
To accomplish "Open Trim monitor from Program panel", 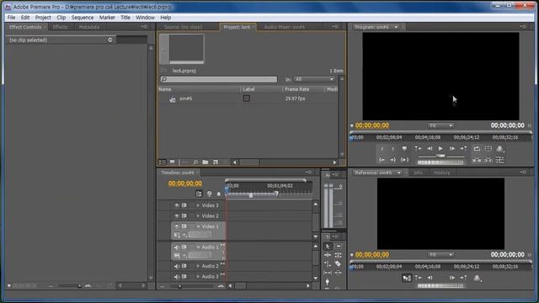I will [499, 160].
